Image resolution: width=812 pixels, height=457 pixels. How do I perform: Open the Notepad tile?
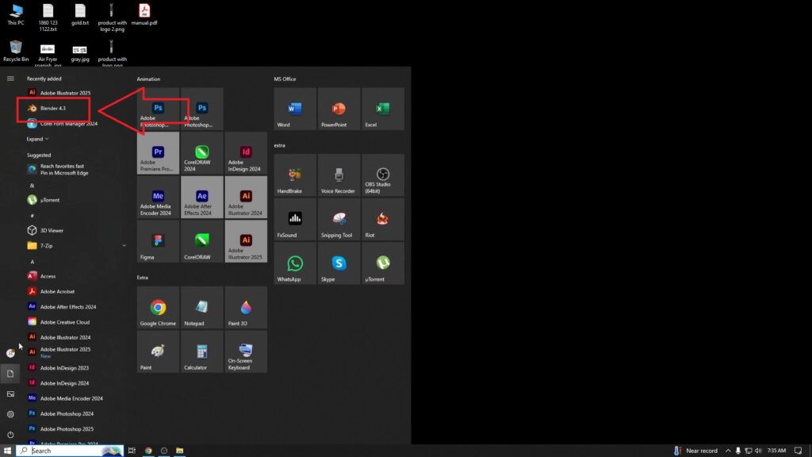pyautogui.click(x=202, y=307)
